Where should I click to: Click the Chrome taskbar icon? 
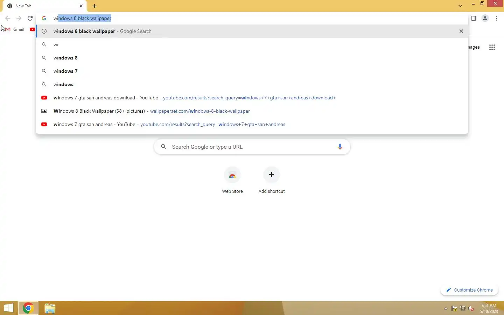tap(28, 308)
